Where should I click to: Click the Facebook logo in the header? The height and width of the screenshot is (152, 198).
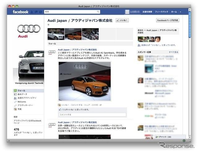(20, 12)
